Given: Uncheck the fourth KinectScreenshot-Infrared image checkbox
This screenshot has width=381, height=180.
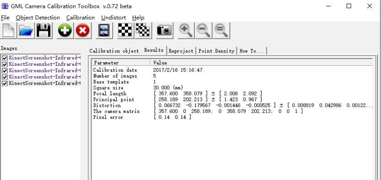Looking at the screenshot, I should [x=5, y=77].
